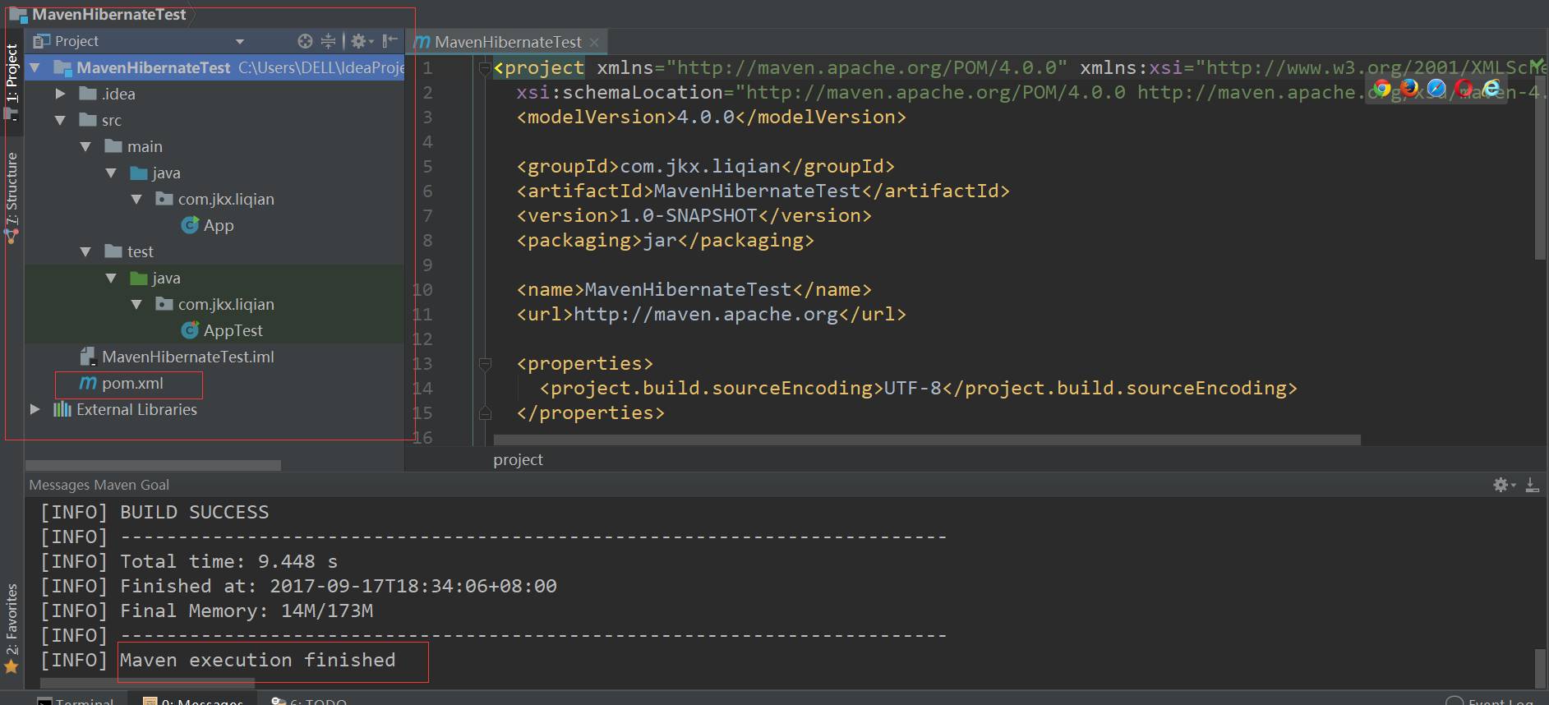Viewport: 1549px width, 705px height.
Task: Click the Opera browser preview icon
Action: tap(1464, 87)
